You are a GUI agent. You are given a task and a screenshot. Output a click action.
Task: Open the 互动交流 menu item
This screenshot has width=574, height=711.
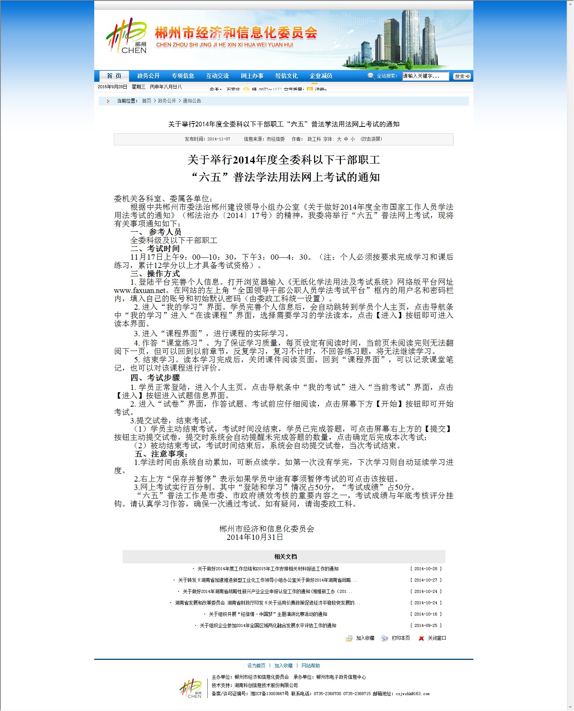tap(217, 76)
